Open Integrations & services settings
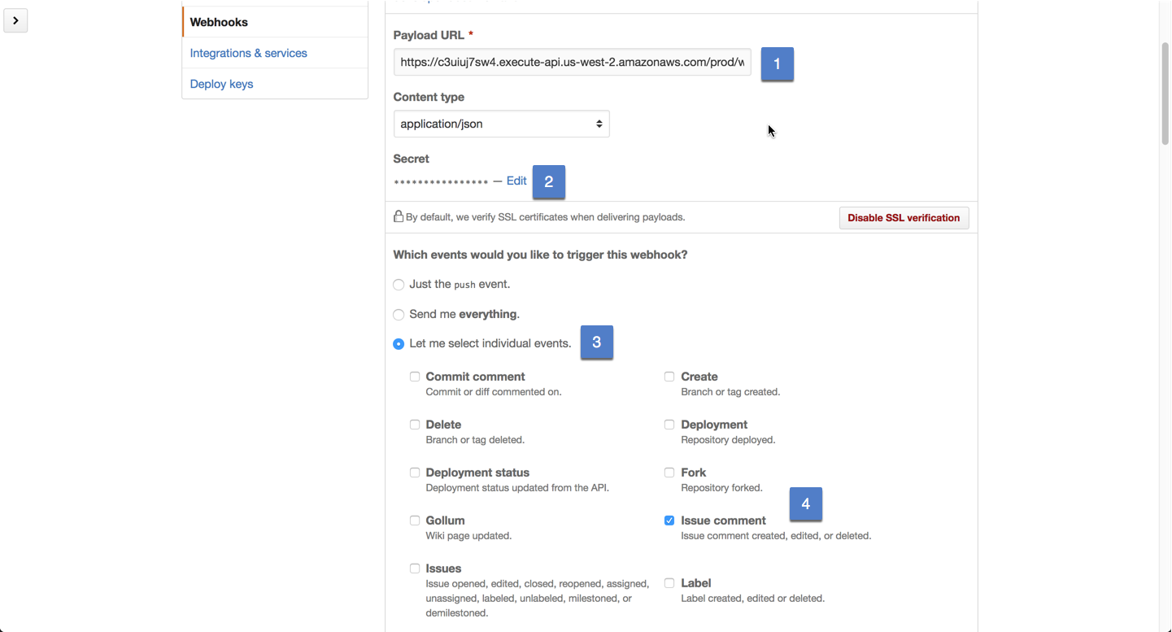The height and width of the screenshot is (632, 1172). [x=248, y=53]
